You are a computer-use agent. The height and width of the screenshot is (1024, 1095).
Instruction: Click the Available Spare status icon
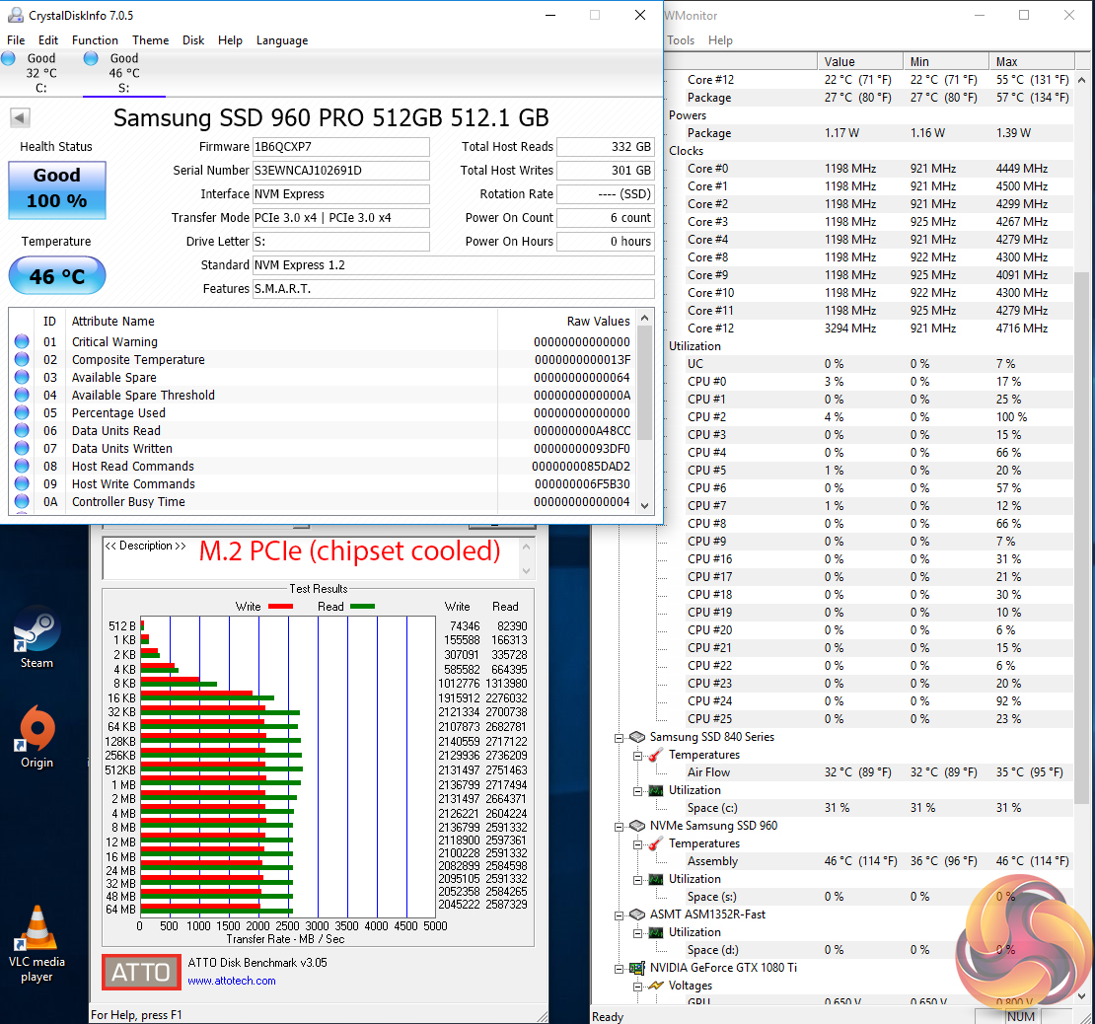coord(22,377)
